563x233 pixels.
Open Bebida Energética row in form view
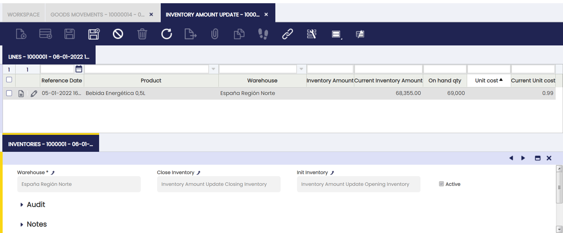click(x=21, y=93)
